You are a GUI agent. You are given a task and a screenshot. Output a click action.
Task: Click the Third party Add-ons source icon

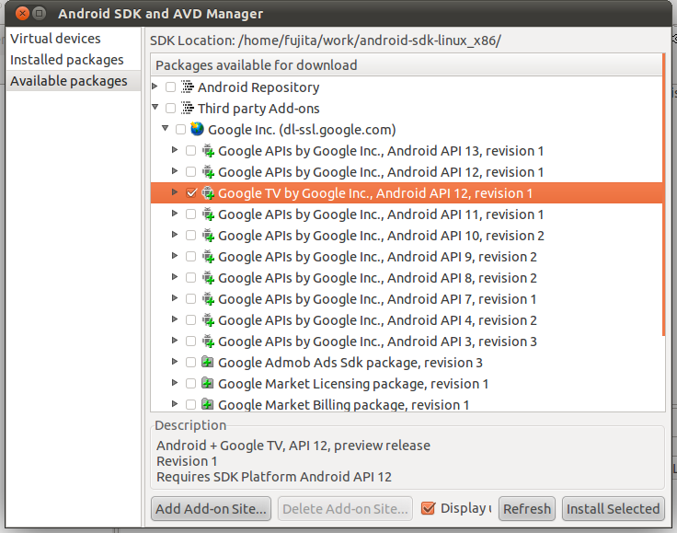[188, 108]
